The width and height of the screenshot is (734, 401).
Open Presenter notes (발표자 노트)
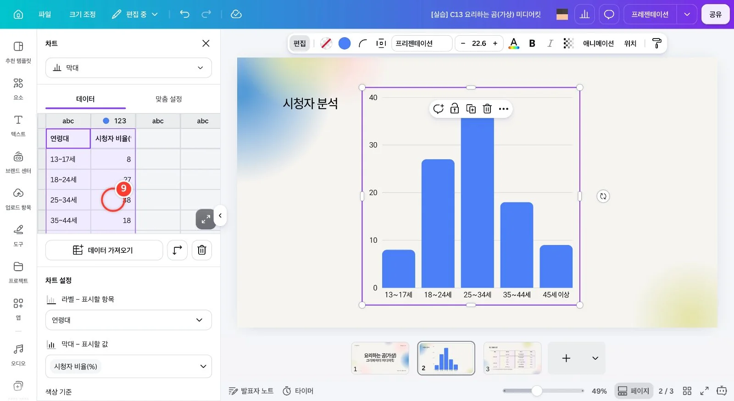coord(251,391)
